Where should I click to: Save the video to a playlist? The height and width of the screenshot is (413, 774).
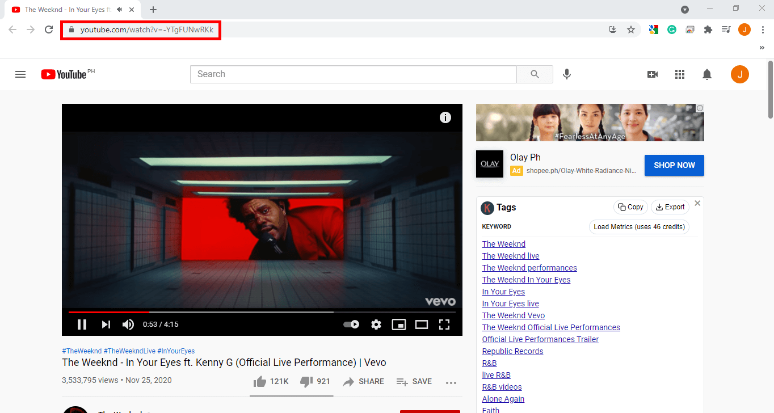pyautogui.click(x=414, y=381)
